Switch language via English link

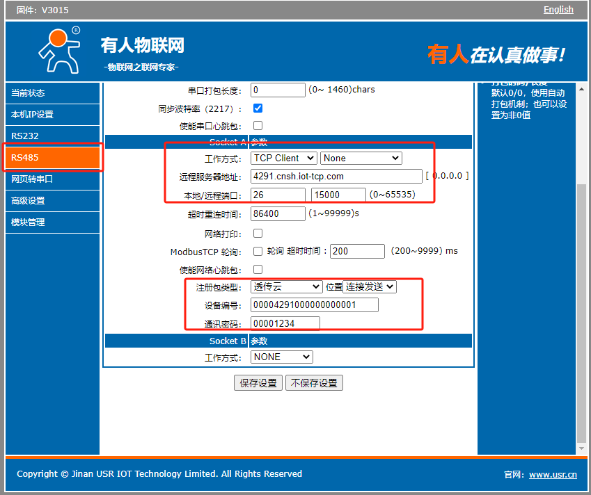[x=558, y=10]
